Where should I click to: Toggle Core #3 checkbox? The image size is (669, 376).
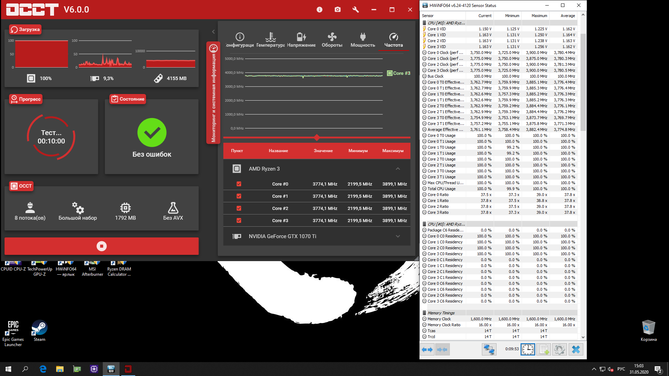click(x=239, y=220)
